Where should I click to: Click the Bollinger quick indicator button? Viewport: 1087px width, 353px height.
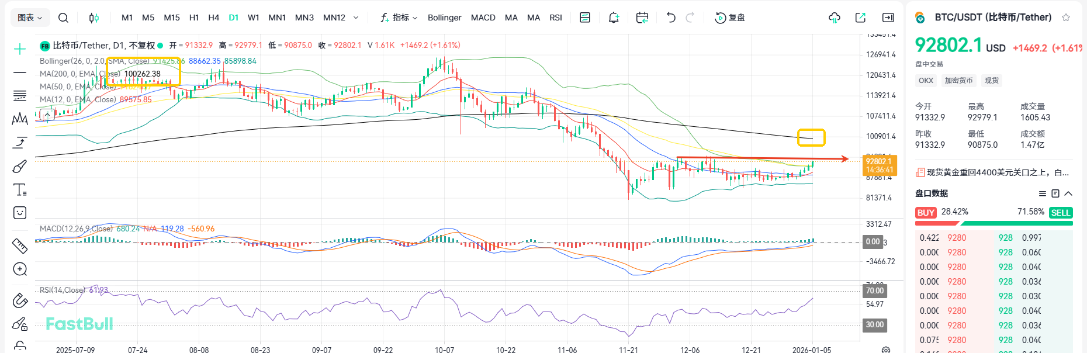[x=444, y=18]
